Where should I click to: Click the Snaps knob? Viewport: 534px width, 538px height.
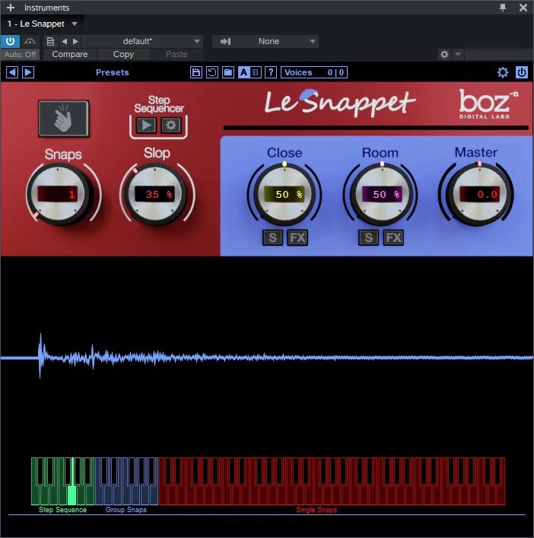tap(58, 194)
